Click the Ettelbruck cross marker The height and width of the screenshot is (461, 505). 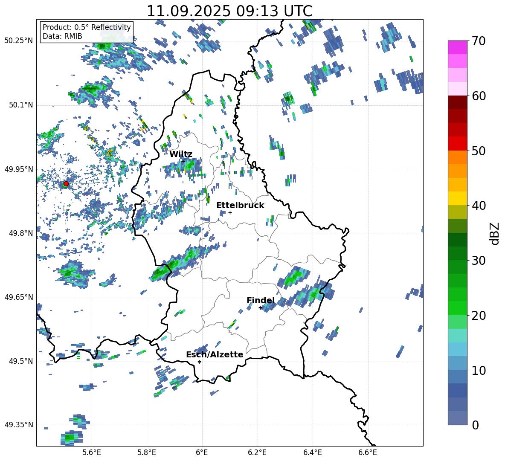(230, 212)
